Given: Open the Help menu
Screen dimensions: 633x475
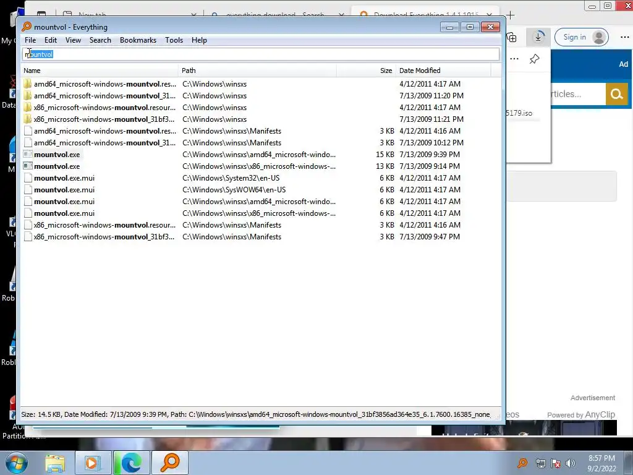Looking at the screenshot, I should [x=199, y=40].
